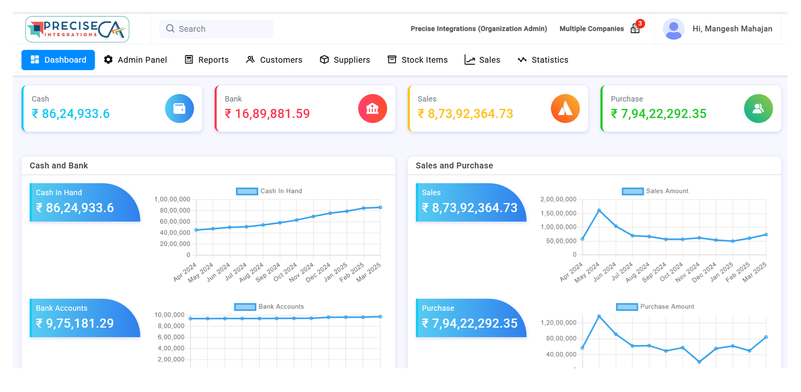Expand the Statistics menu
The width and height of the screenshot is (801, 392).
(543, 60)
